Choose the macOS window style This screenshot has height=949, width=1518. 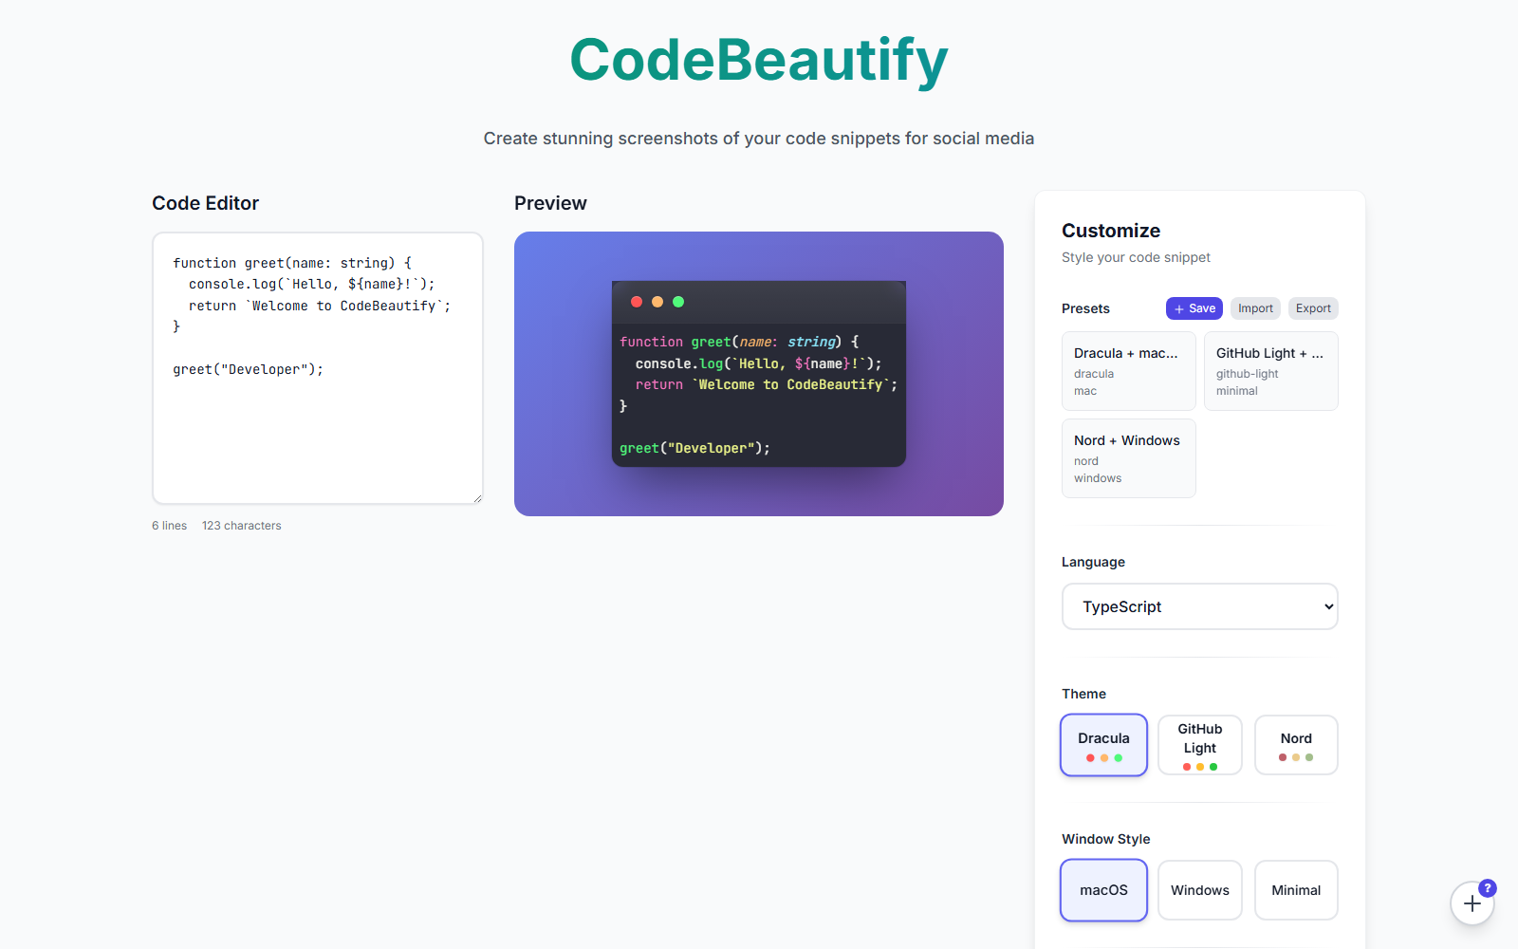click(1103, 890)
